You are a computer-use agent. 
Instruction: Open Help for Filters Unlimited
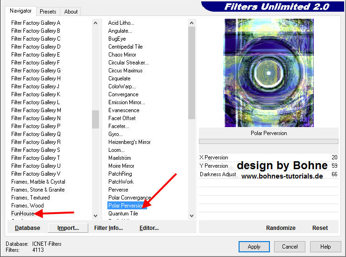point(325,247)
